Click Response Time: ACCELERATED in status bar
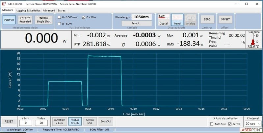This screenshot has width=263, height=133. tap(61, 129)
